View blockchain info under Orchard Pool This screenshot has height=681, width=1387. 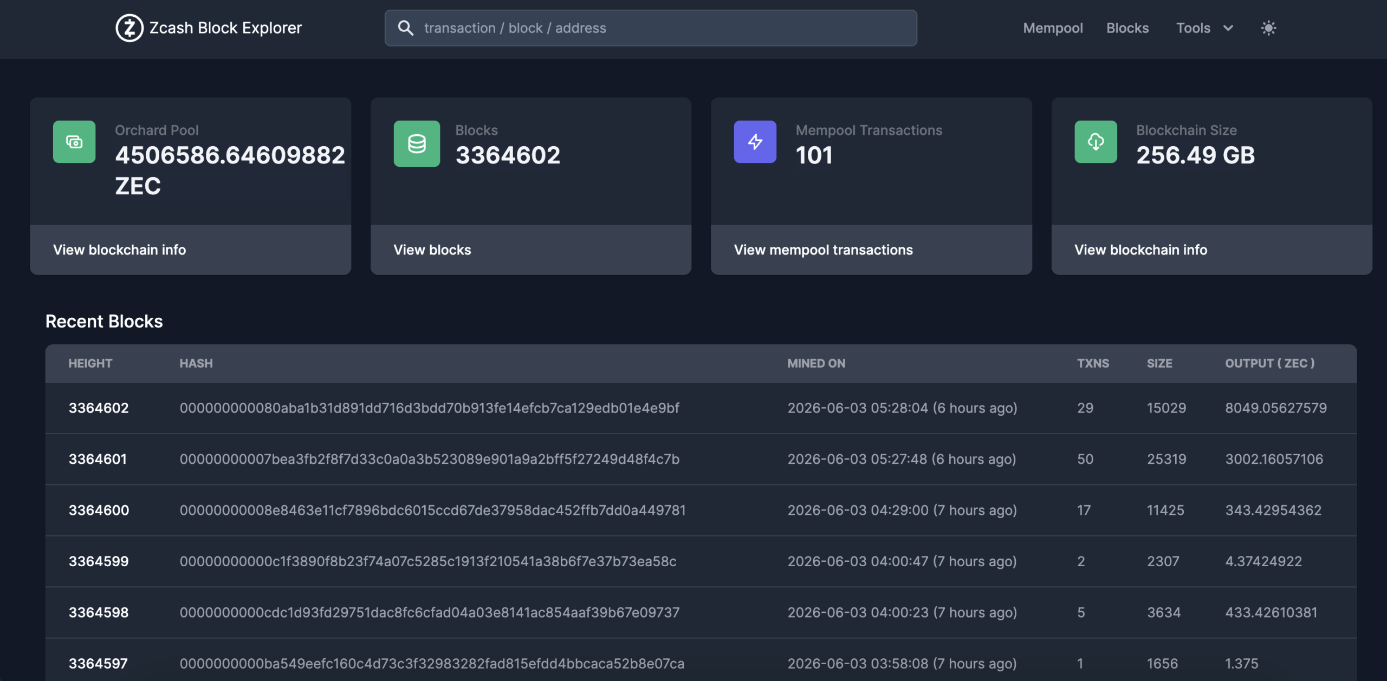click(119, 250)
